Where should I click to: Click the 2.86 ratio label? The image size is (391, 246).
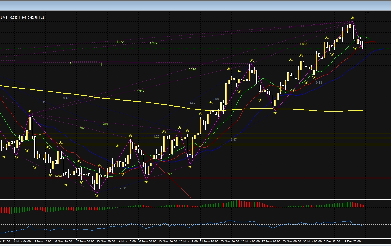pyautogui.click(x=192, y=103)
